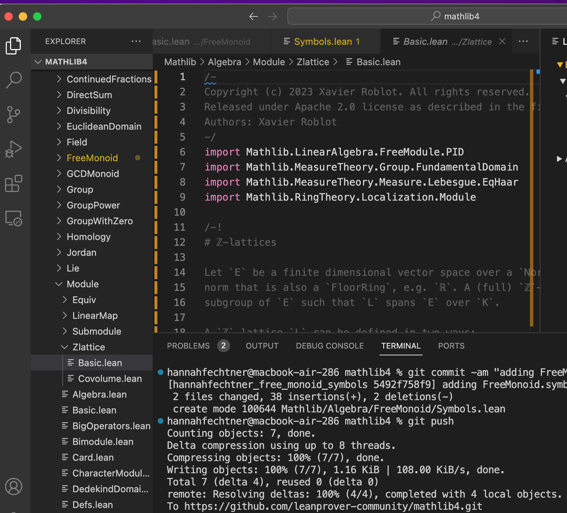Screen dimensions: 567x513
Task: Collapse the Zlattice folder
Action: [x=92, y=347]
